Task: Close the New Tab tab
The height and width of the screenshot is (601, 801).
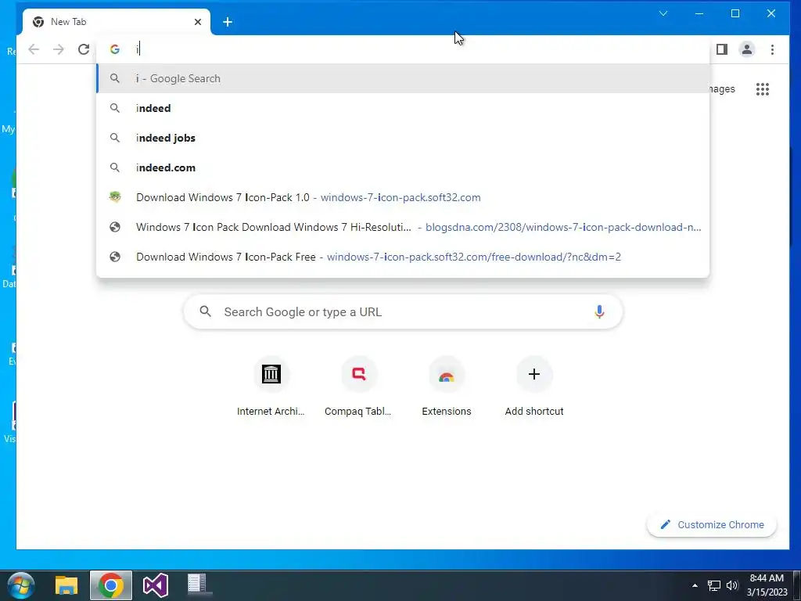Action: 198,22
